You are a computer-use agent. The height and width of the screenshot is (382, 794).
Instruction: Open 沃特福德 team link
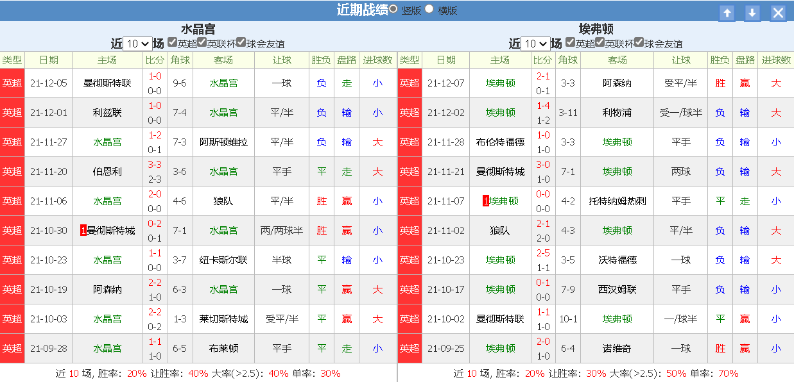tap(617, 260)
